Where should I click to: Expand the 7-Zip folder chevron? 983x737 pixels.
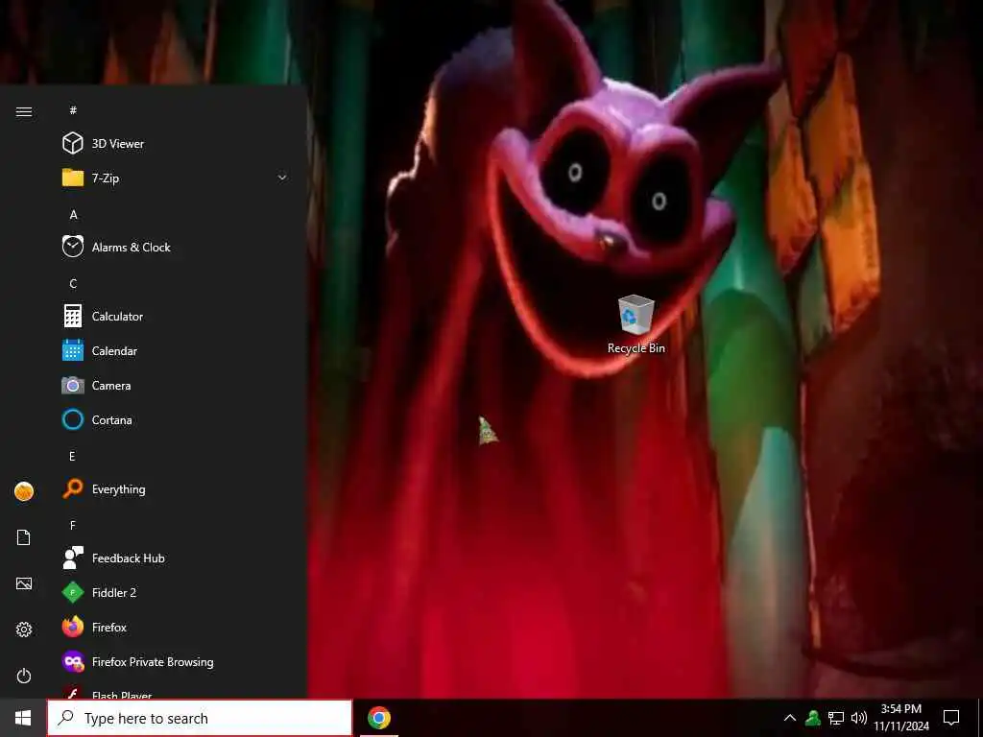tap(282, 178)
